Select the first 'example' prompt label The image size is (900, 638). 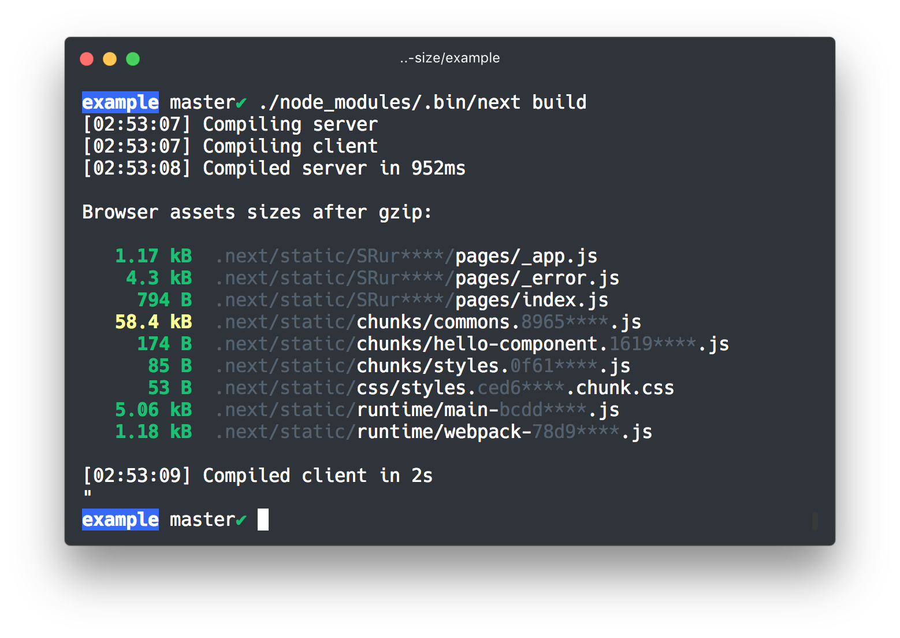tap(120, 102)
